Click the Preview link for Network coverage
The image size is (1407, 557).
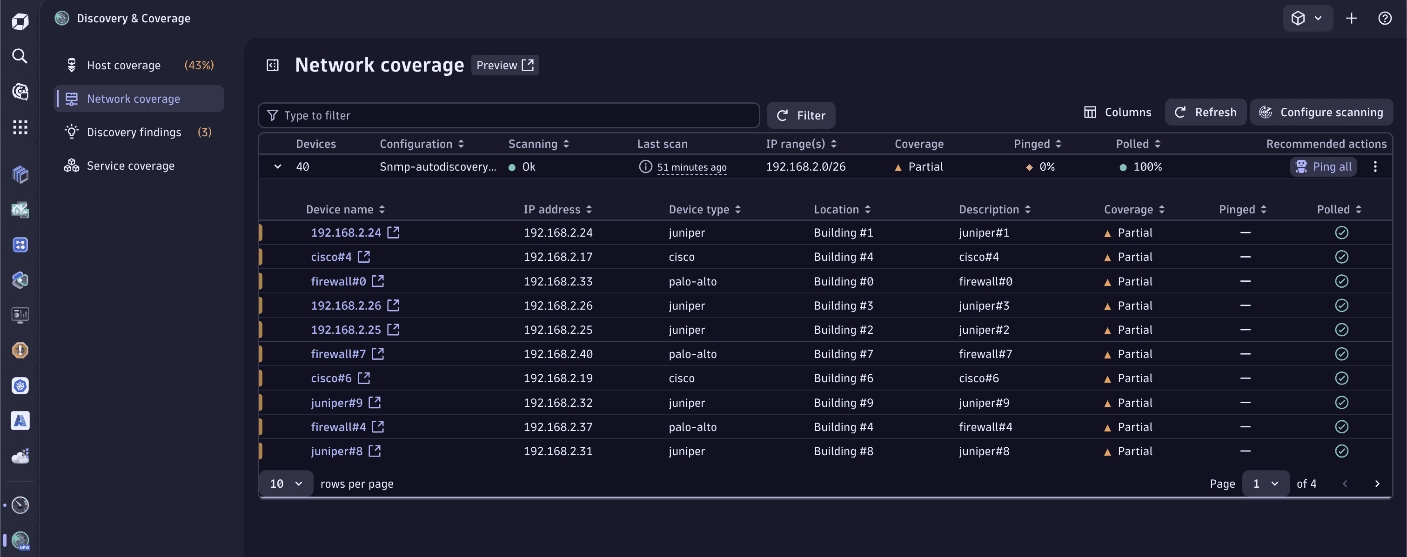(504, 65)
